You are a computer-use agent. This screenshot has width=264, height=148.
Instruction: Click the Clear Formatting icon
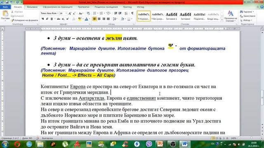coord(88,13)
